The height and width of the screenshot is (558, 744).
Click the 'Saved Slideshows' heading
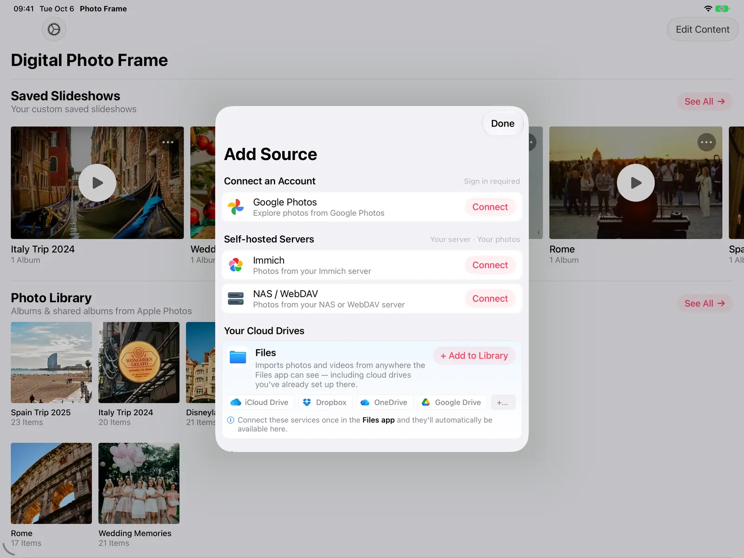[66, 96]
